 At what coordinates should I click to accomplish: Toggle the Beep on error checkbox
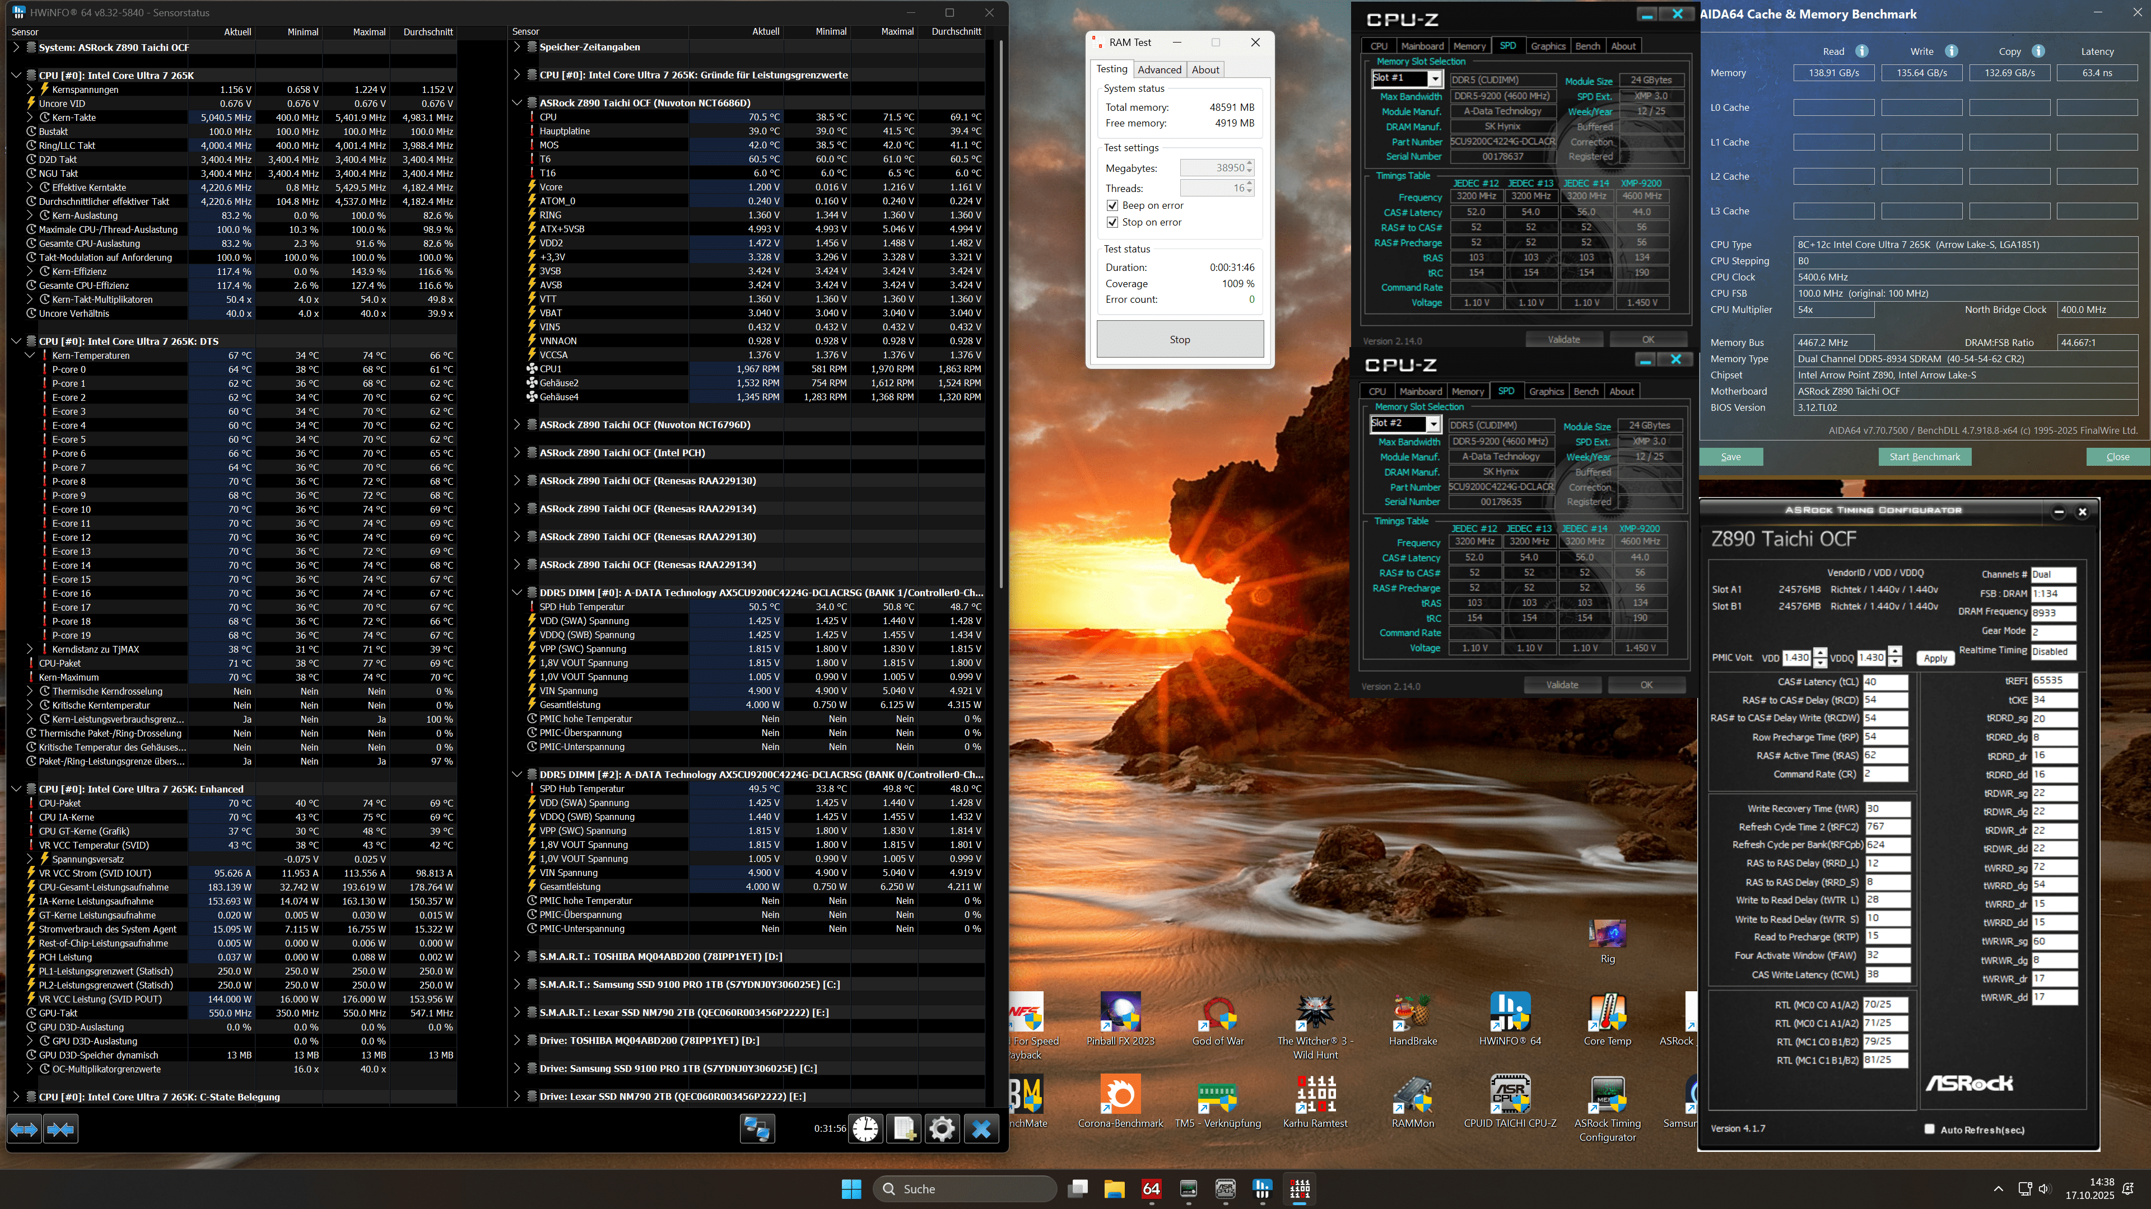[1112, 205]
